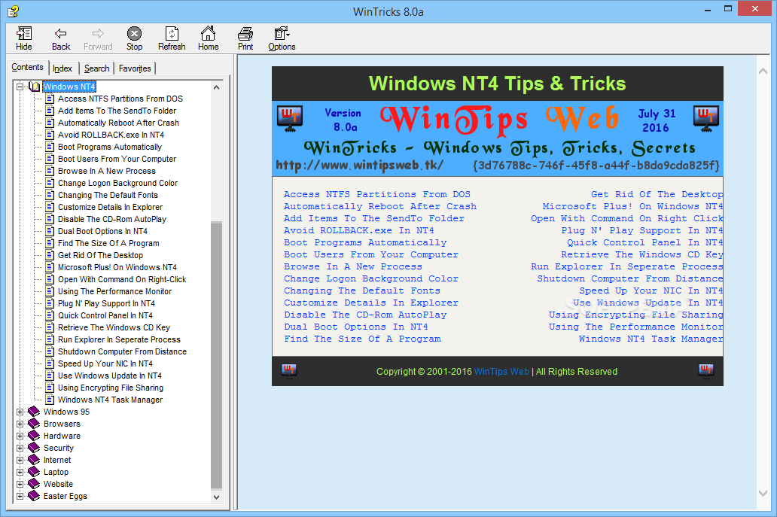
Task: Click the Easter Eggs book icon
Action: click(34, 496)
